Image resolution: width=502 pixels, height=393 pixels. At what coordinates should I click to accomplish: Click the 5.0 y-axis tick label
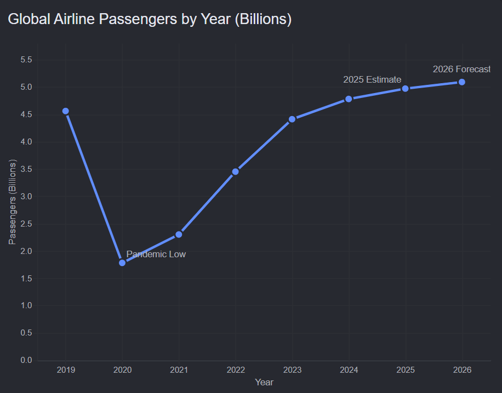tap(26, 87)
